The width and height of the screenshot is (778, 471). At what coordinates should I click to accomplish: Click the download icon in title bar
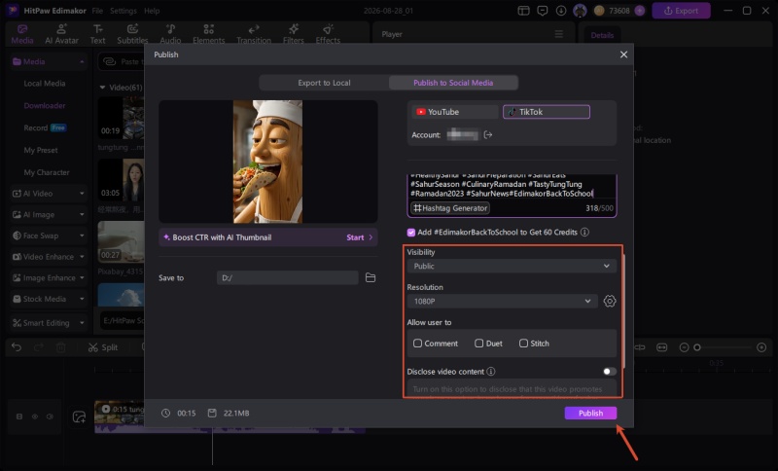pos(561,11)
